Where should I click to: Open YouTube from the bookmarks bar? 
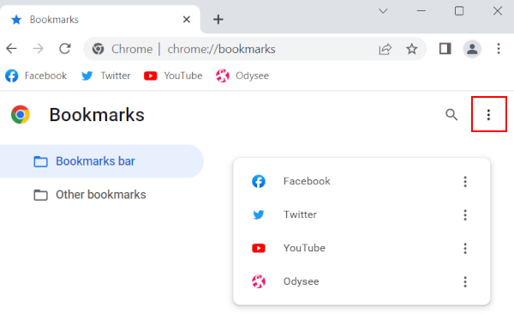click(173, 75)
